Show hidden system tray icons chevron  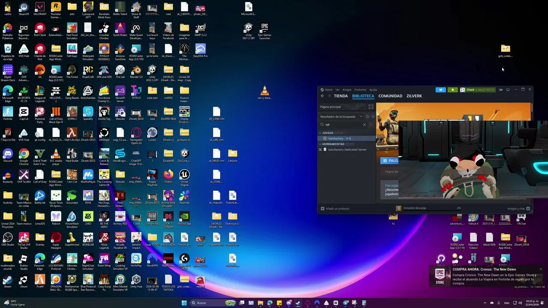point(485,303)
